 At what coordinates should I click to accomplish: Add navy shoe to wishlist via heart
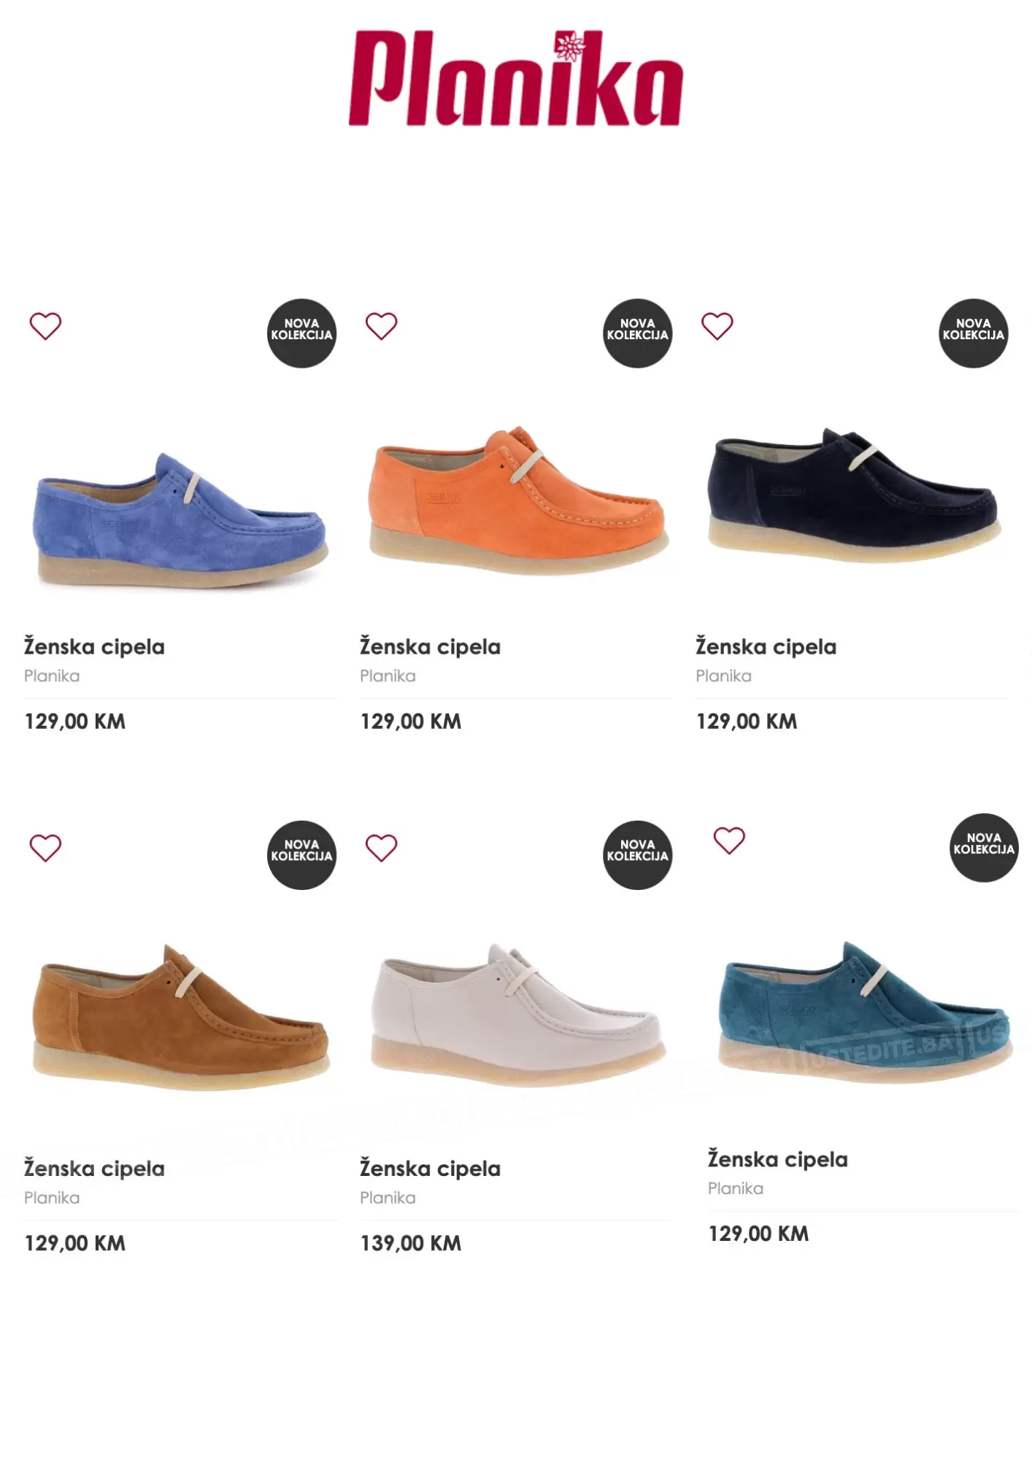click(717, 326)
